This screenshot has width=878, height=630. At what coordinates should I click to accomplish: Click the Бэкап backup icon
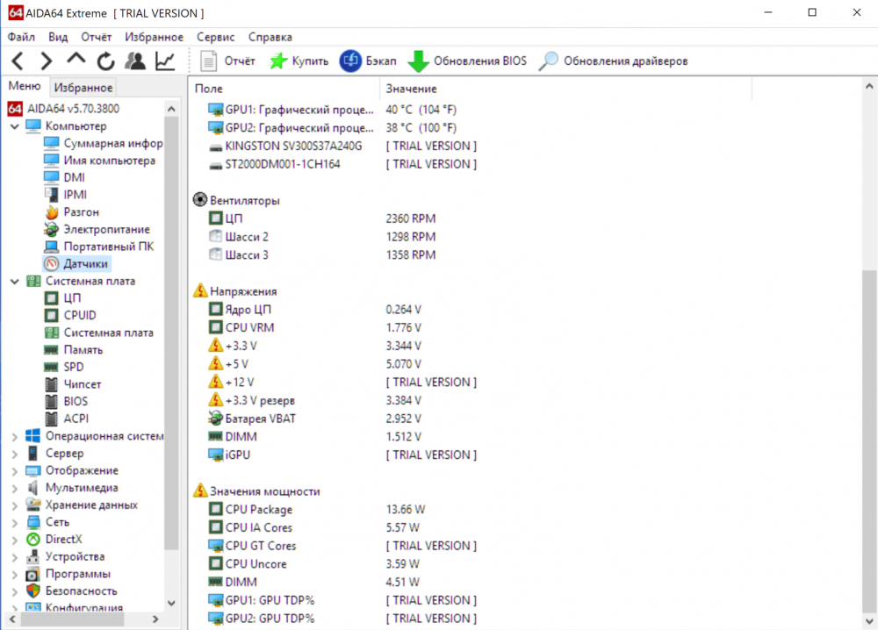(350, 61)
